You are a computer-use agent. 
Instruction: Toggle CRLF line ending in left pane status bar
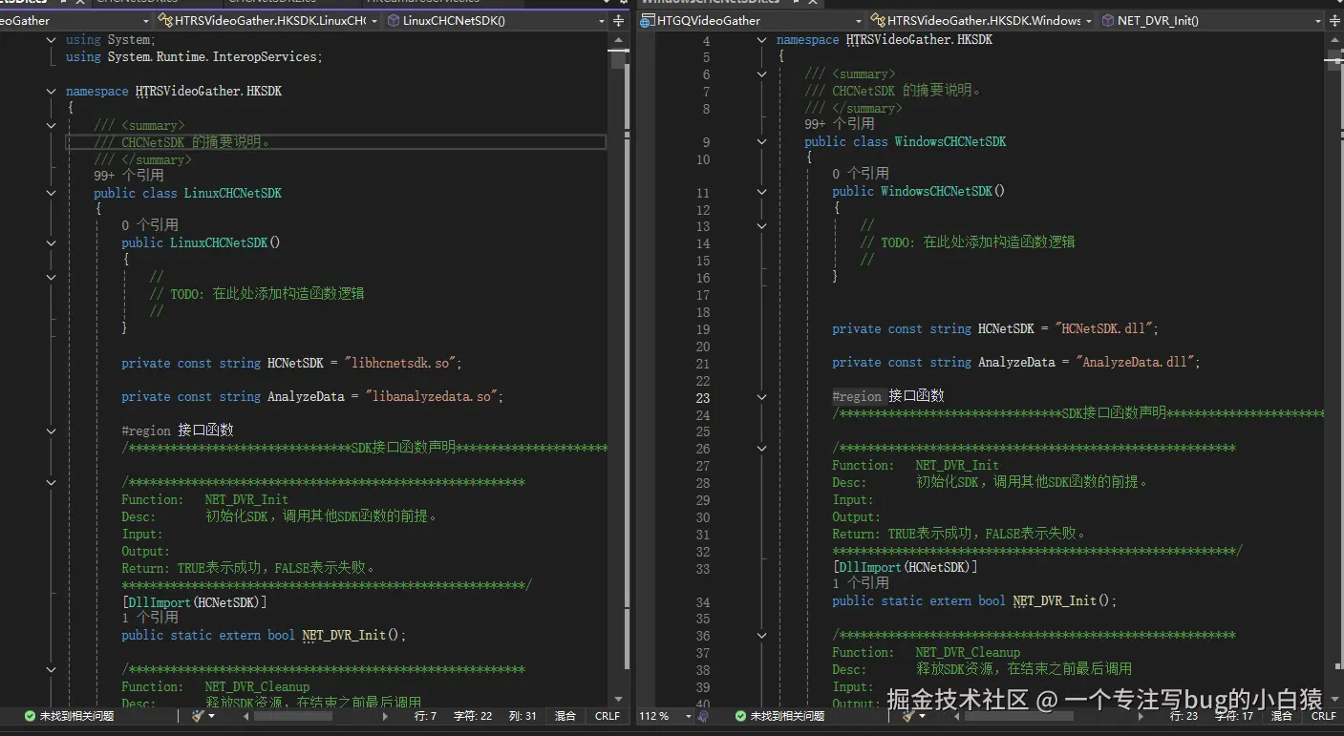pyautogui.click(x=608, y=715)
